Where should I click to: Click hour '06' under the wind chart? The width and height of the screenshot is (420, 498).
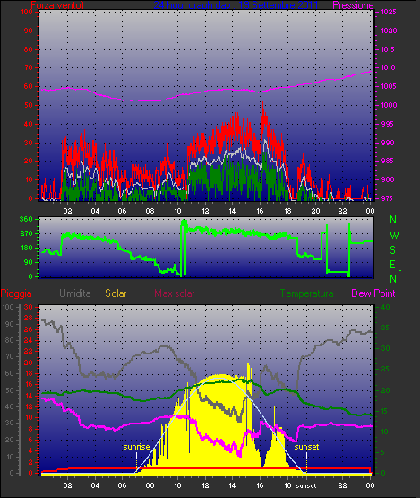coord(123,211)
